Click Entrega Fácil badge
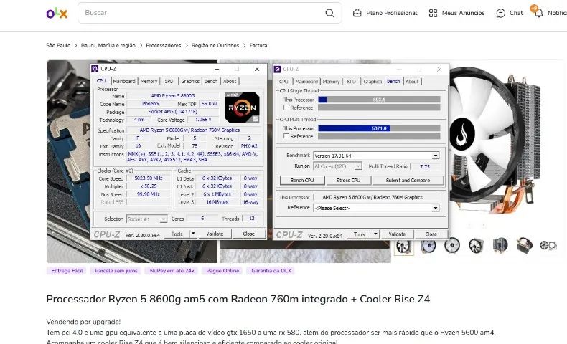 (x=67, y=271)
